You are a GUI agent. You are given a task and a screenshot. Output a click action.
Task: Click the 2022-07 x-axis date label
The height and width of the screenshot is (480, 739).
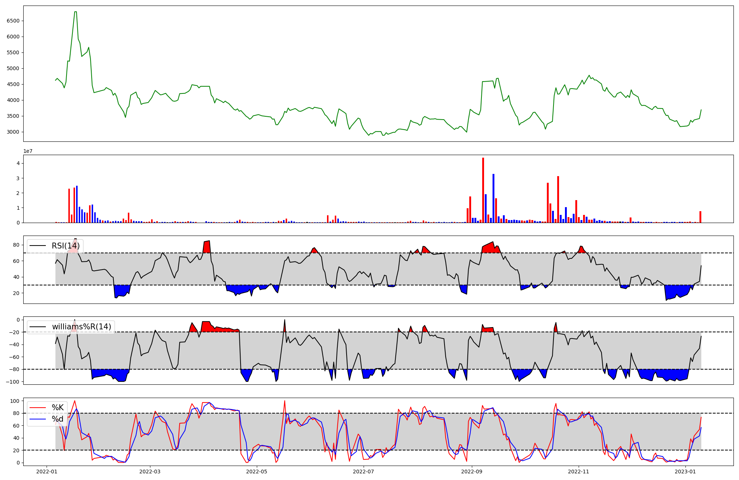[x=364, y=472]
